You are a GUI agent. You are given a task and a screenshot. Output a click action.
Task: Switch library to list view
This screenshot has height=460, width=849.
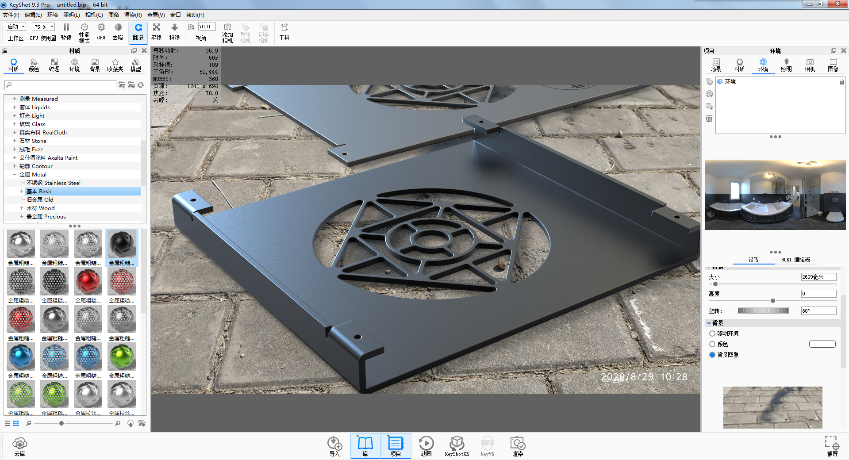(8, 423)
